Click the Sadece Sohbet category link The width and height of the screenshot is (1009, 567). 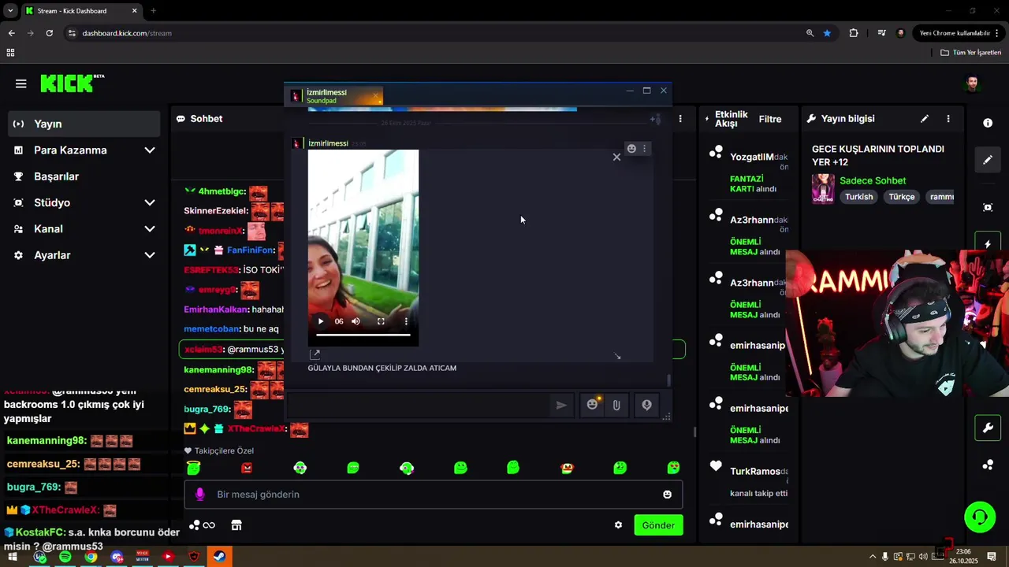click(x=873, y=180)
